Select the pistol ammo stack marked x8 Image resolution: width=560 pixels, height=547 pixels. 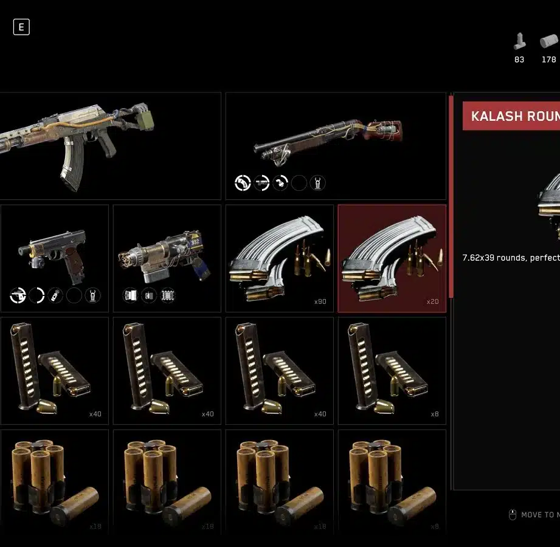point(392,371)
